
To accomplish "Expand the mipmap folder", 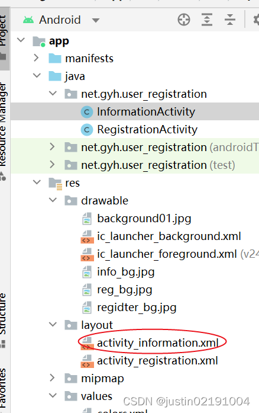I will point(53,378).
